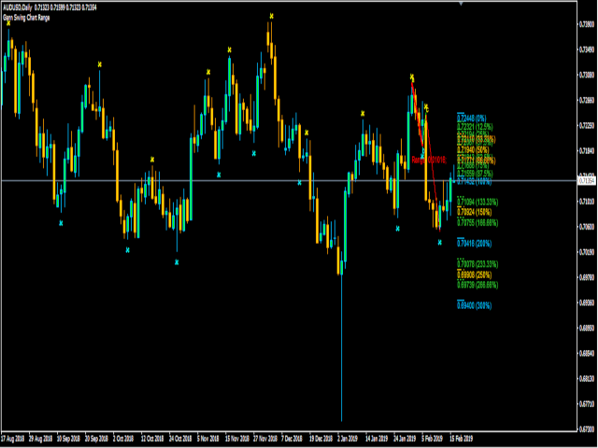Click the 12 Oct 2018 date label
Image resolution: width=598 pixels, height=448 pixels.
[x=152, y=439]
